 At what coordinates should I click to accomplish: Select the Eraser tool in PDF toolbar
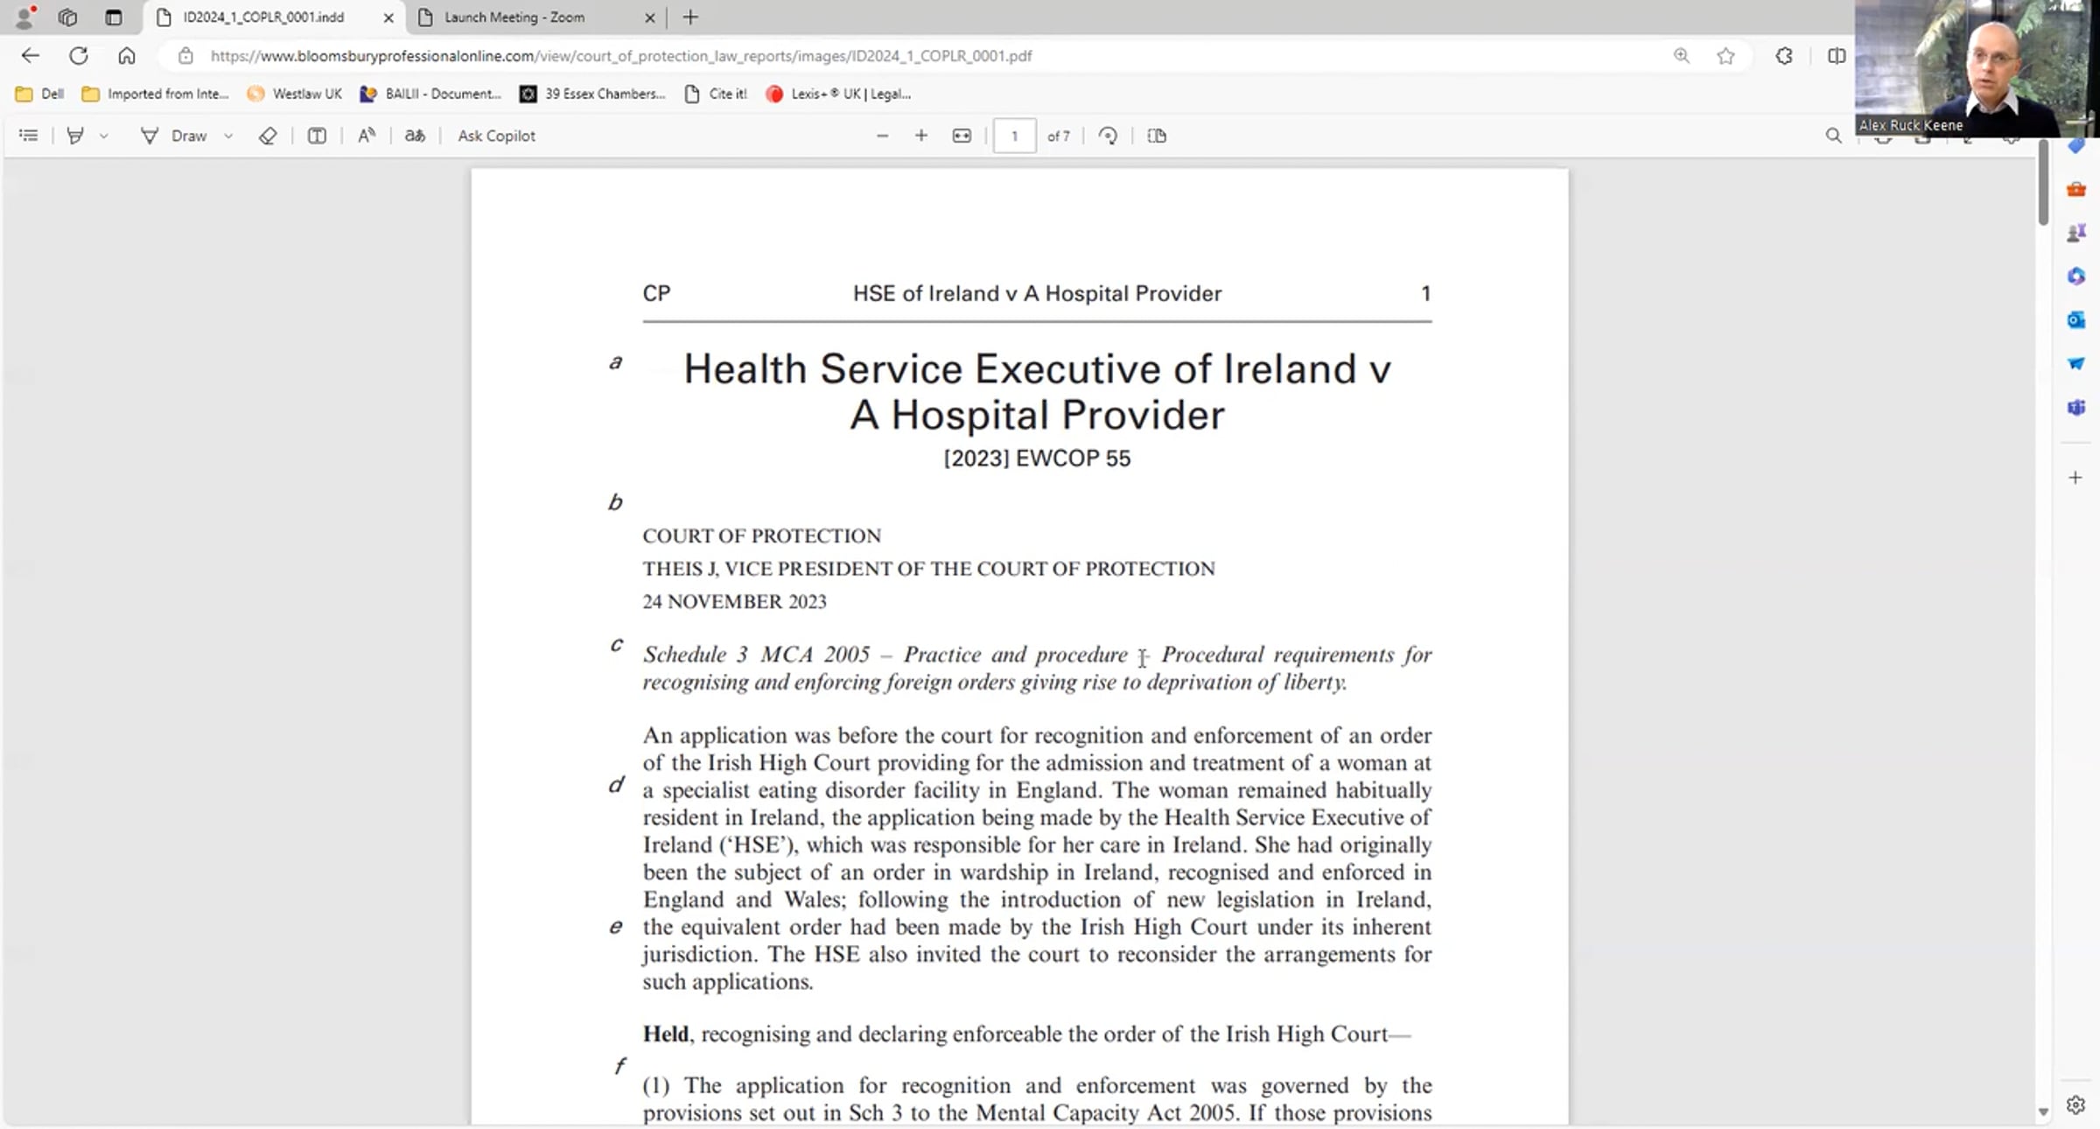[x=268, y=136]
